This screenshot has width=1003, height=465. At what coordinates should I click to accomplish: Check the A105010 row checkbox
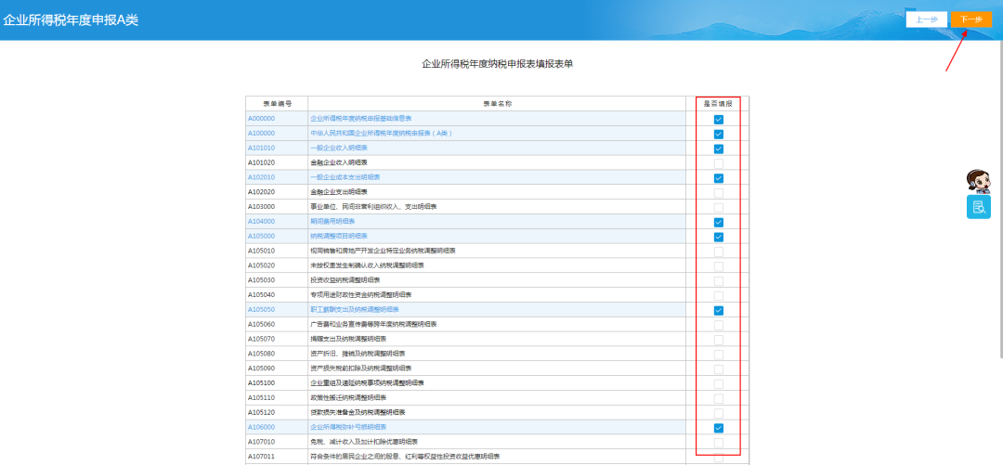[718, 252]
